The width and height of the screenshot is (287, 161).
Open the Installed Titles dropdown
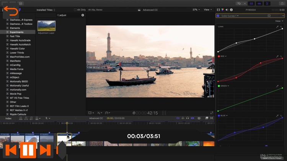click(x=46, y=10)
